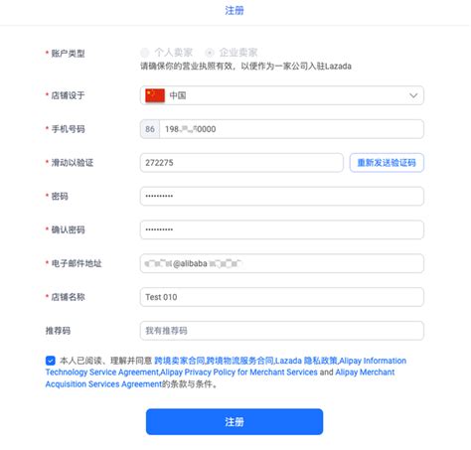
Task: Focus the 密码 password field
Action: pyautogui.click(x=282, y=196)
